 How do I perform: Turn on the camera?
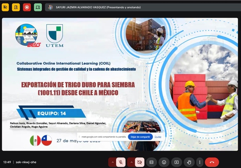(x=140, y=162)
